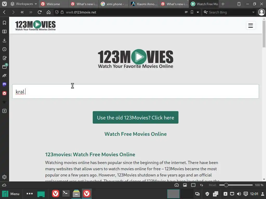Switch to the second What's new tab
The width and height of the screenshot is (266, 199).
[x=174, y=4]
